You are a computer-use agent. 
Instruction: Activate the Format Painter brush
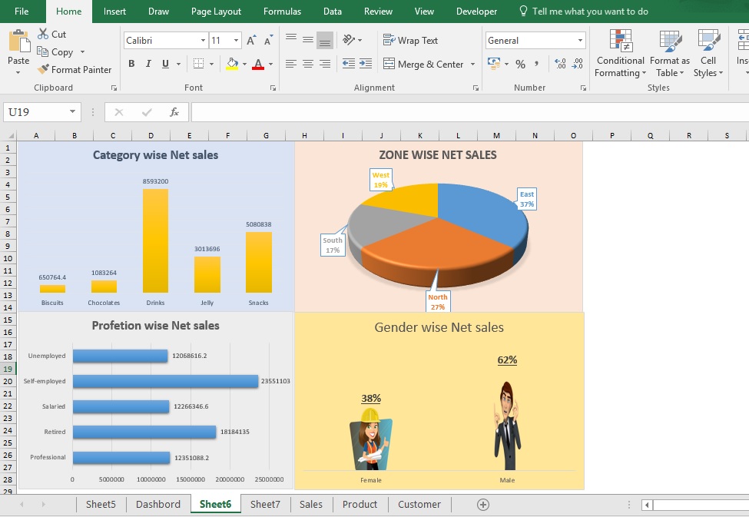(x=43, y=69)
